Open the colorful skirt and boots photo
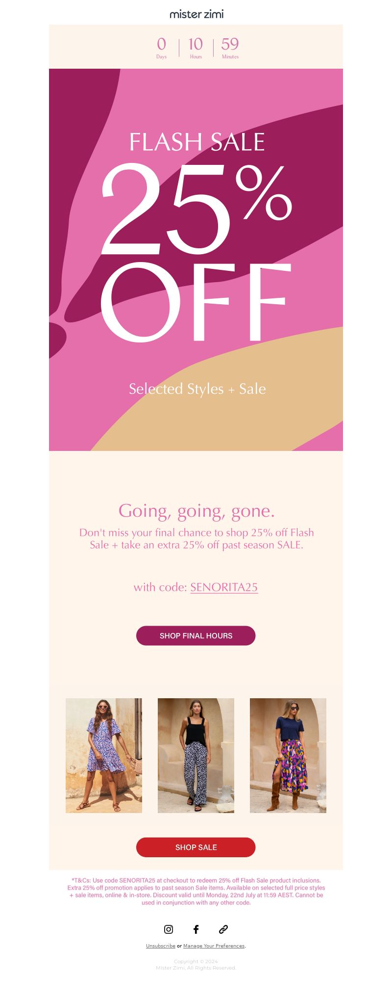The width and height of the screenshot is (392, 1001). click(288, 755)
